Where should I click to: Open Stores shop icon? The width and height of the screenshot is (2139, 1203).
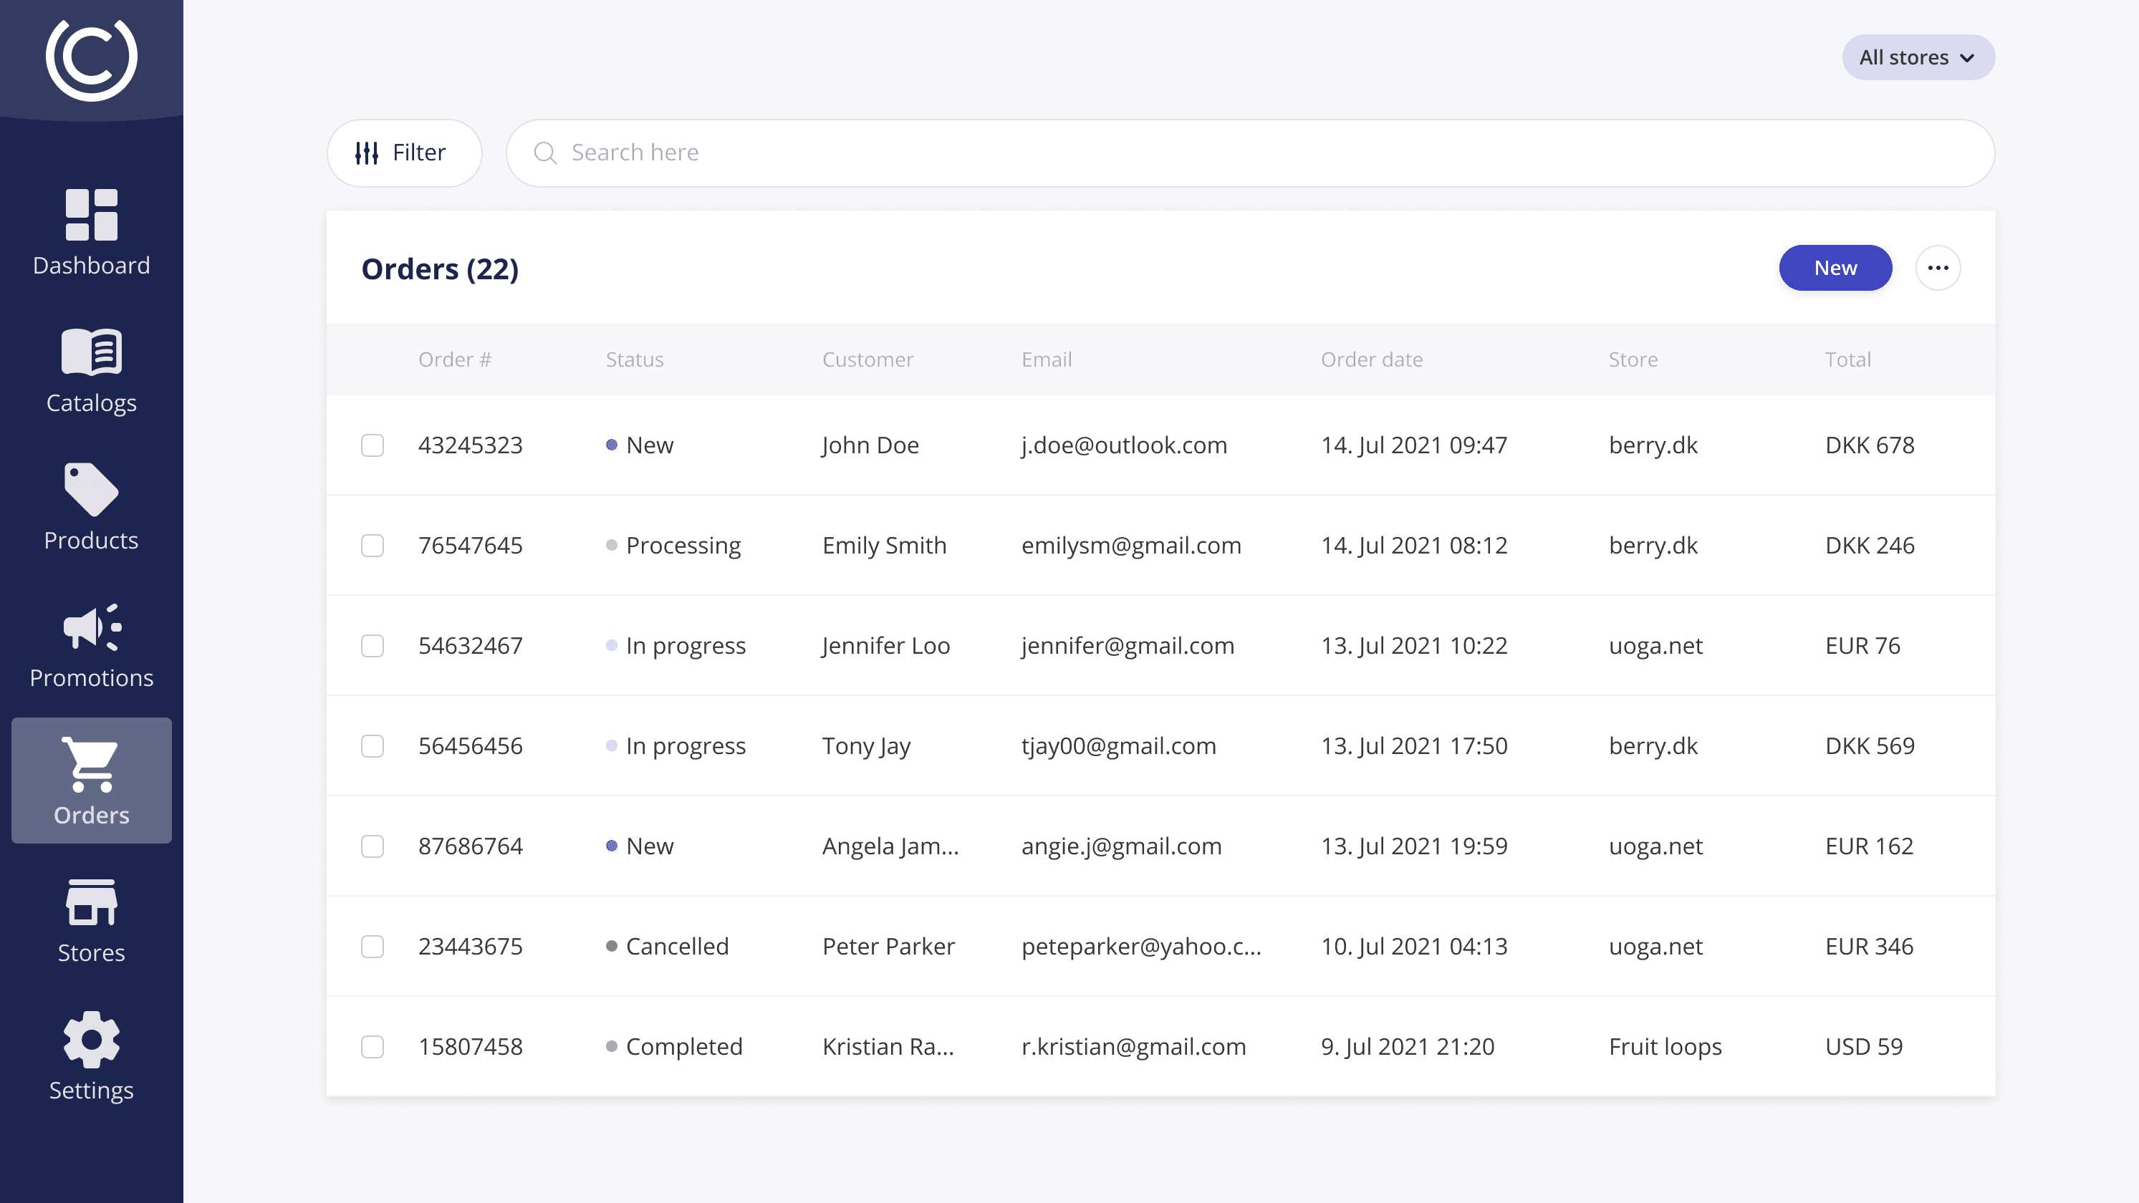pyautogui.click(x=92, y=902)
